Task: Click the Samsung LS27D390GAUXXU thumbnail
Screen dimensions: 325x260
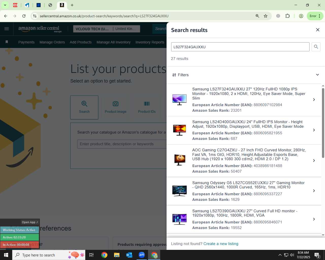Action: click(x=180, y=219)
